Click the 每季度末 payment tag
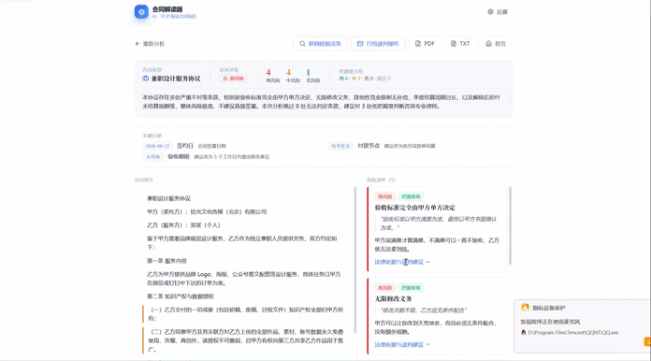This screenshot has width=651, height=361. click(x=340, y=146)
